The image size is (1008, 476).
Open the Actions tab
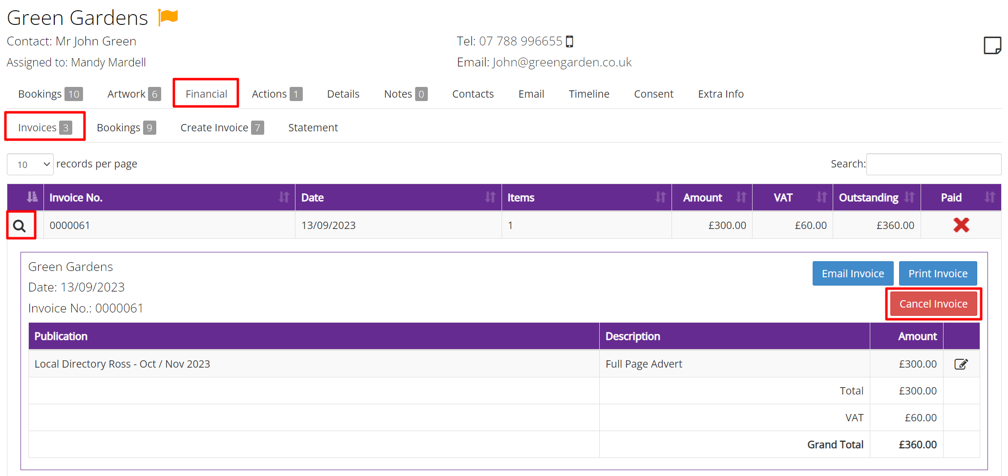tap(277, 94)
